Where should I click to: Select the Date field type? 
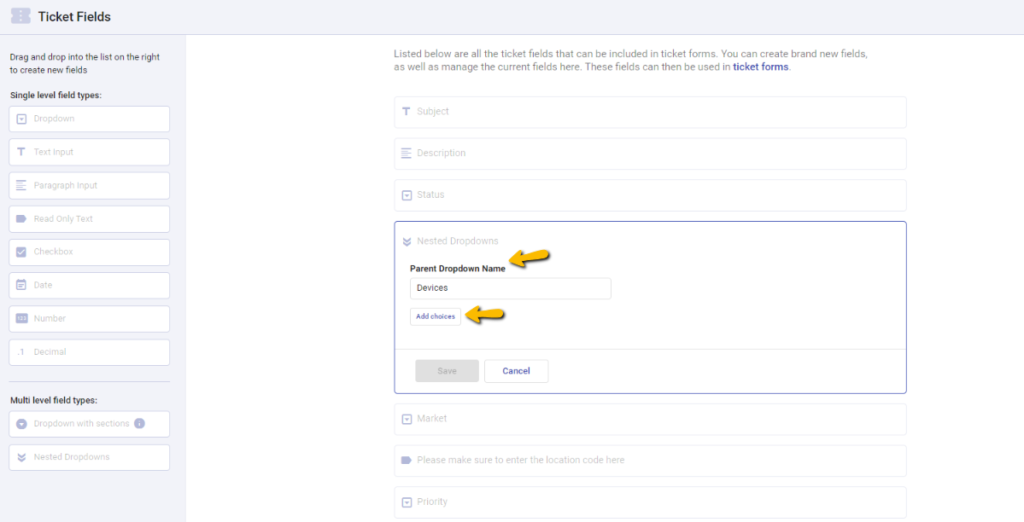[x=90, y=285]
